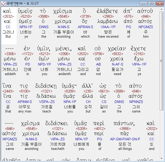The image size is (165, 162).
Task: Click the Korean gloss 그러나
Action: pos(8,32)
